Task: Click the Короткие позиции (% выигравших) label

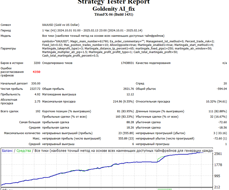Action: 67,111
